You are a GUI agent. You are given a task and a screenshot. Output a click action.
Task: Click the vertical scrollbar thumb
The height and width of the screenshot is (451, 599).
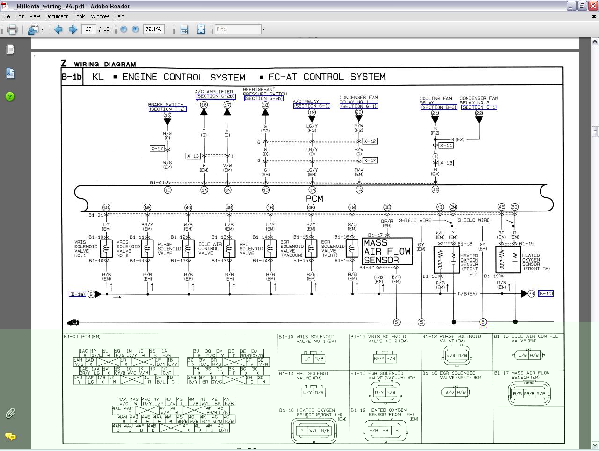click(x=595, y=131)
